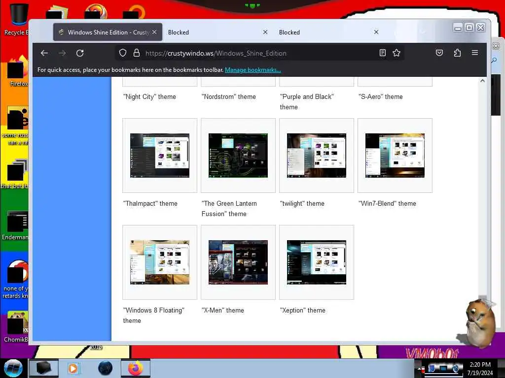Open the Windows Start orb
The image size is (505, 378).
13,368
